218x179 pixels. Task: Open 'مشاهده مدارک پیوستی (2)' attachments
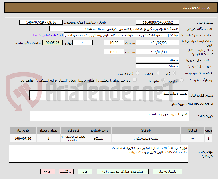click(123, 172)
